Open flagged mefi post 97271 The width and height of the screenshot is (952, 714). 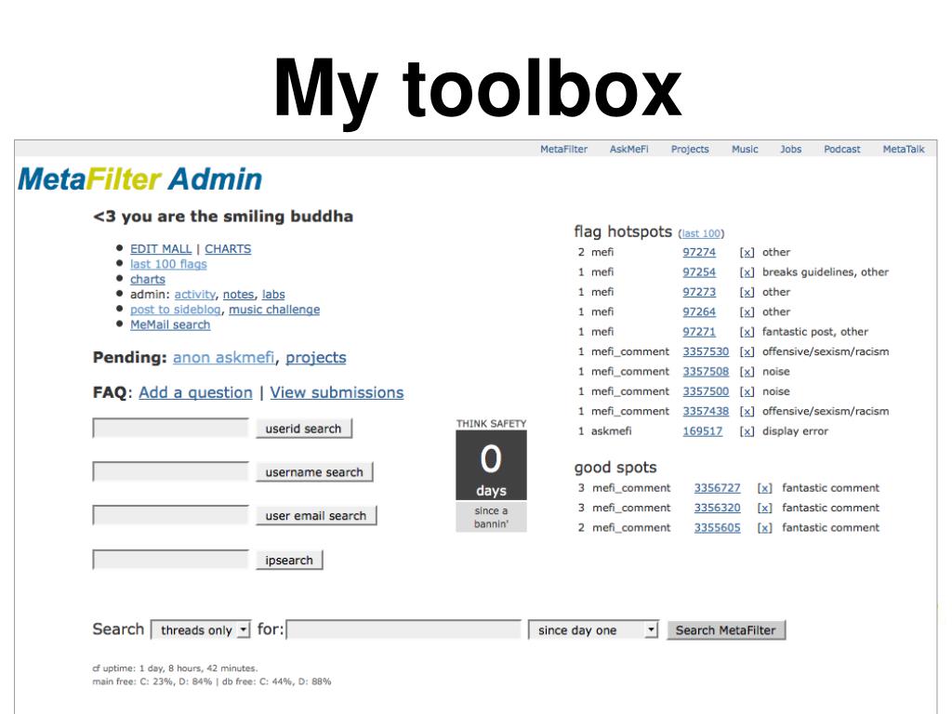(x=699, y=332)
